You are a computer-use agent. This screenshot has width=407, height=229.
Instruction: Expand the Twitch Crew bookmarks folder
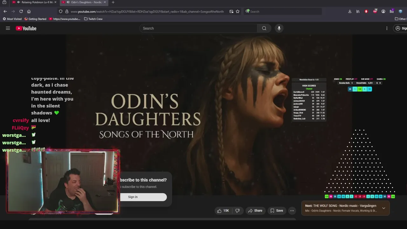tap(93, 19)
